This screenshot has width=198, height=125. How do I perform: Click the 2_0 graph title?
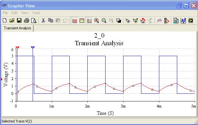[x=99, y=36]
